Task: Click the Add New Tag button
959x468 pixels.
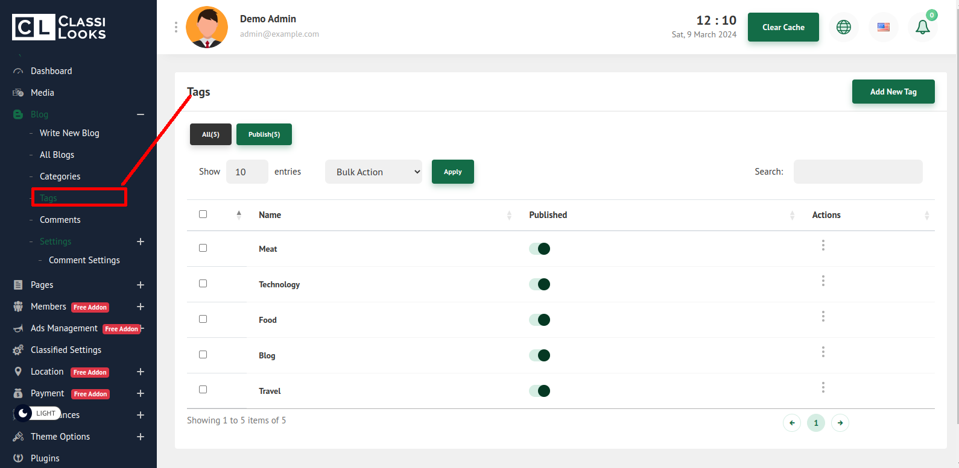Action: click(893, 92)
